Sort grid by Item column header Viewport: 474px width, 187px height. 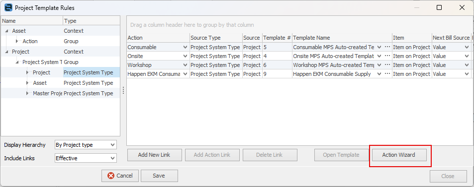tap(412, 38)
